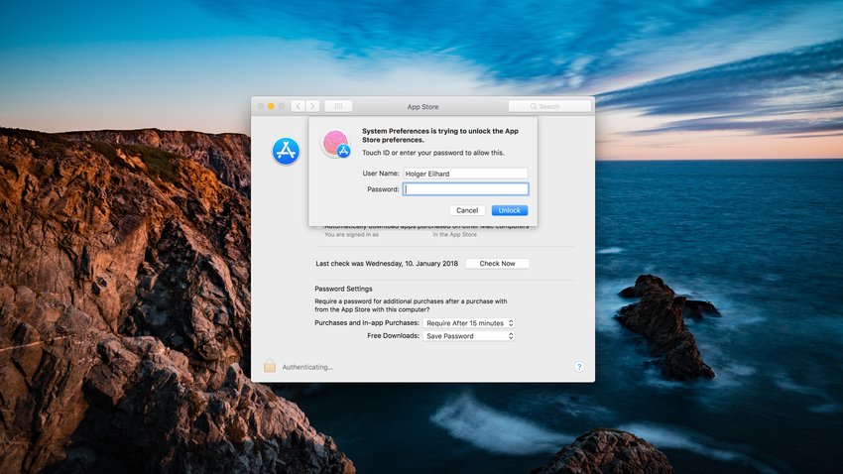The width and height of the screenshot is (843, 474).
Task: Show all preferences grid button
Action: 338,106
